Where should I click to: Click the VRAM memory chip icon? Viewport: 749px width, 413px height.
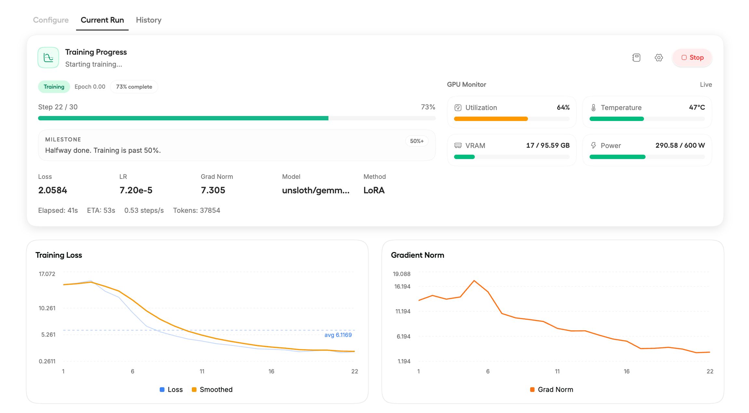click(x=458, y=145)
